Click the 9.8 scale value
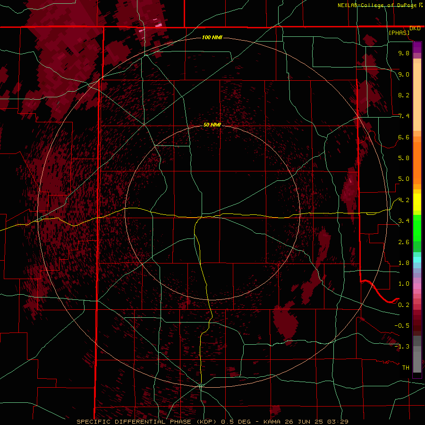Image resolution: width=425 pixels, height=425 pixels. (404, 53)
